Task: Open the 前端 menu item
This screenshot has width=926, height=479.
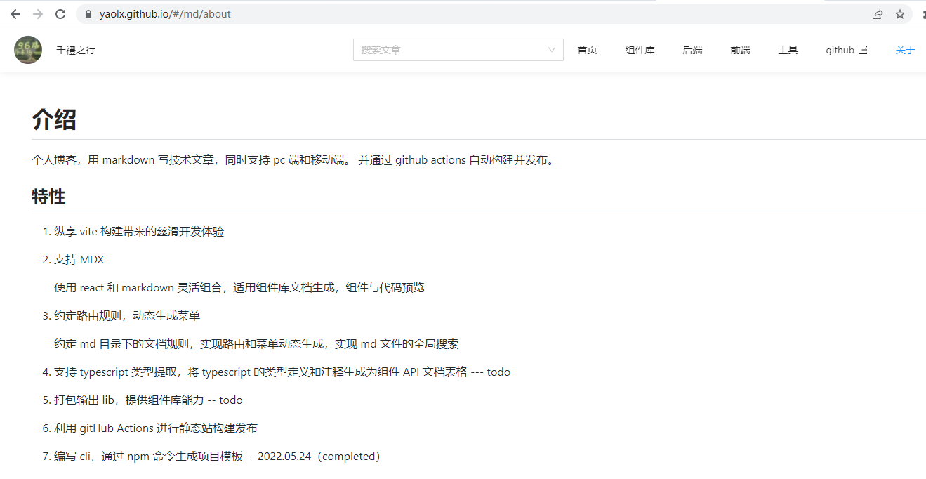Action: [740, 50]
